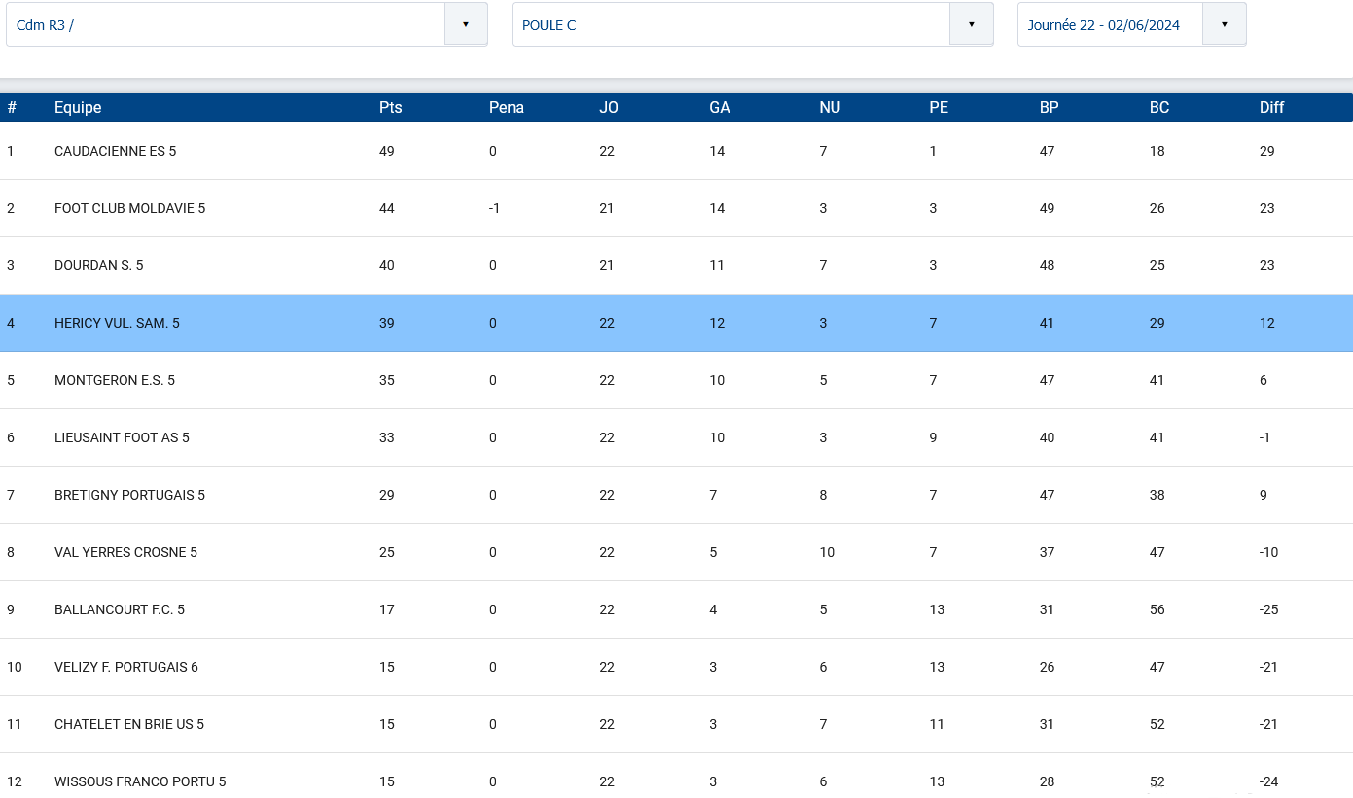
Task: Click the BP column header
Action: click(x=1049, y=107)
